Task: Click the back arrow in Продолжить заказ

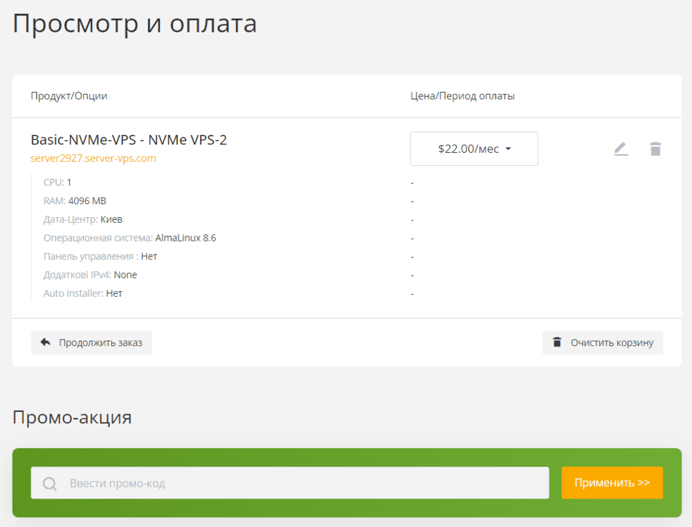Action: (45, 342)
